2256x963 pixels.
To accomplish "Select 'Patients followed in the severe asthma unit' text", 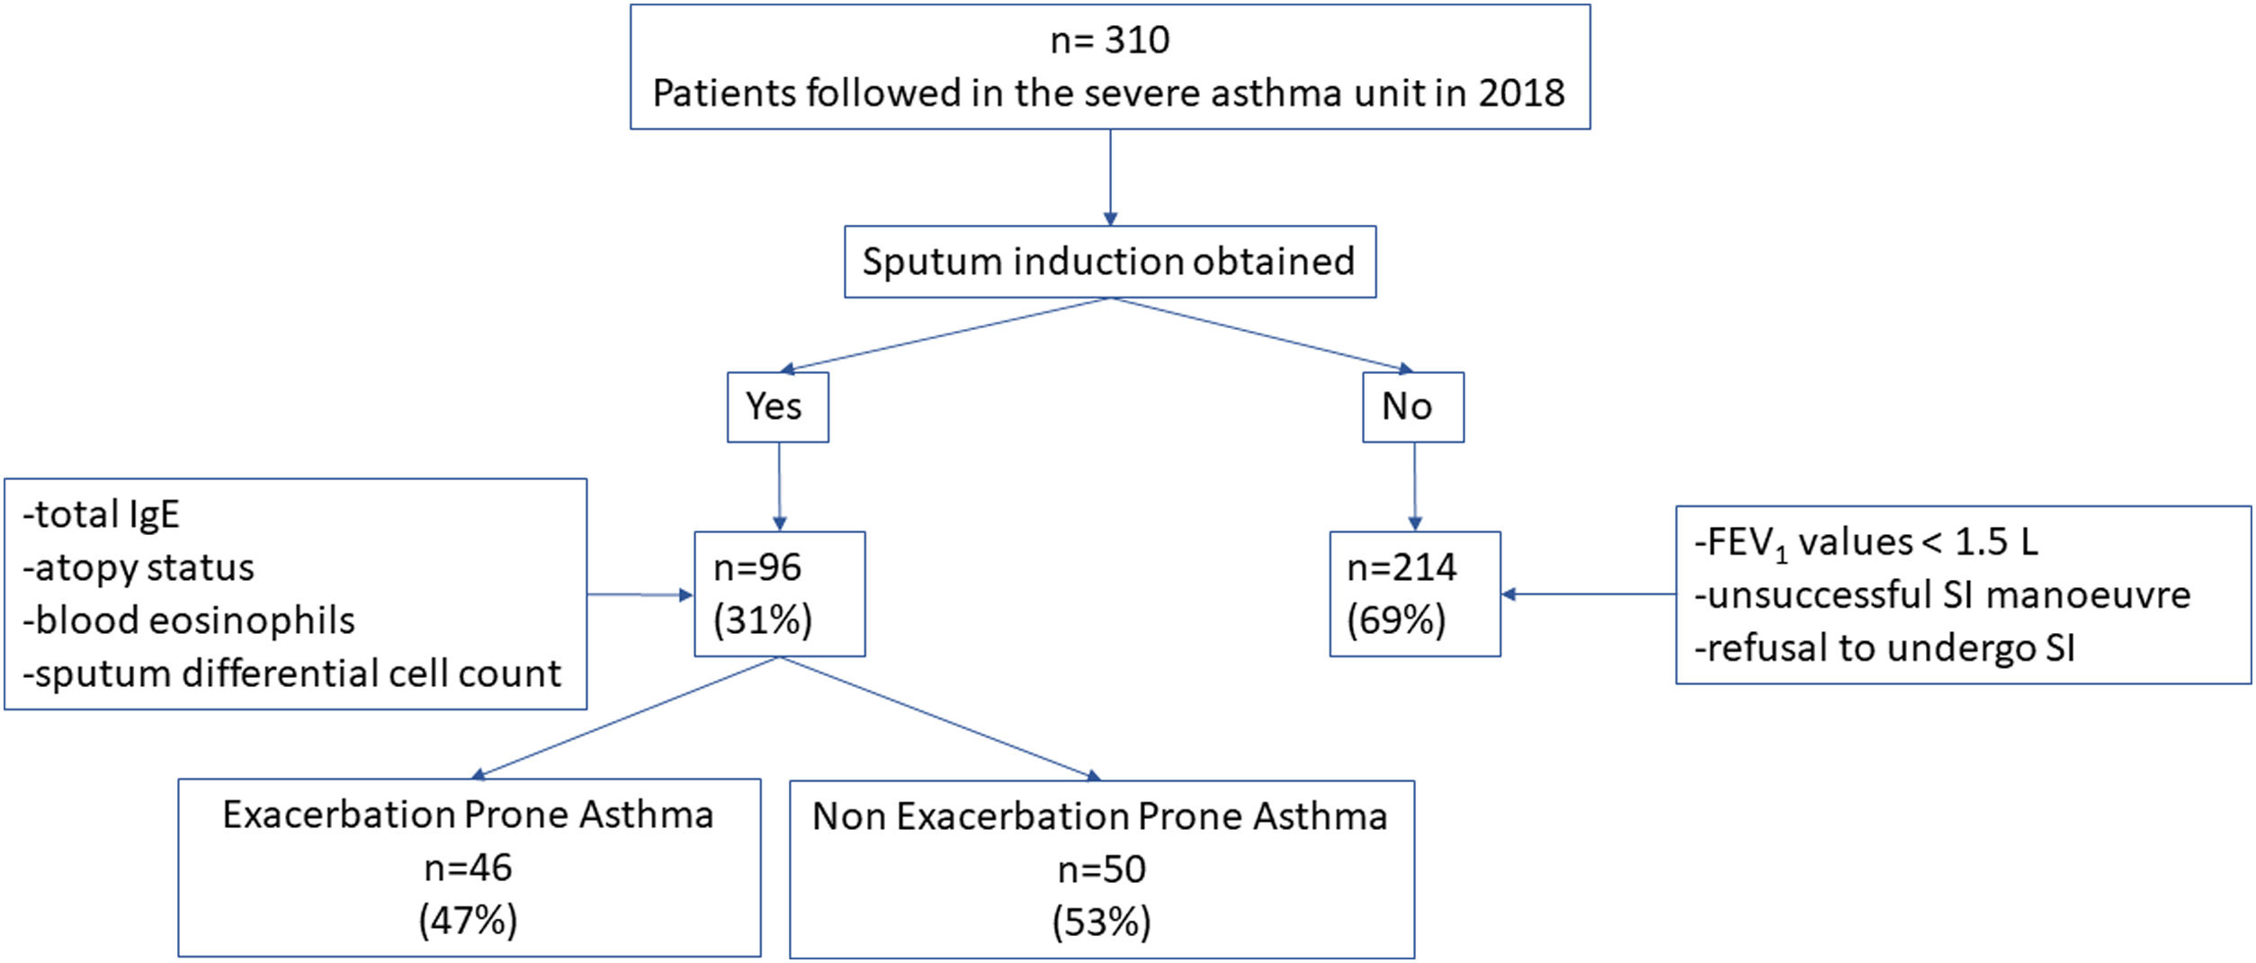I will [x=1109, y=94].
